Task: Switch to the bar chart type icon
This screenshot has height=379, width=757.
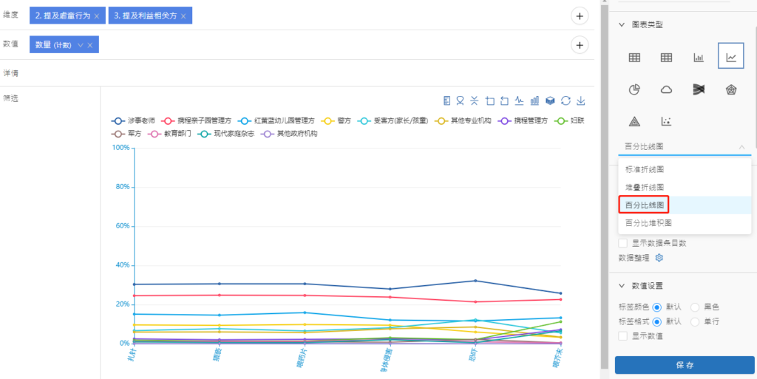Action: tap(698, 58)
